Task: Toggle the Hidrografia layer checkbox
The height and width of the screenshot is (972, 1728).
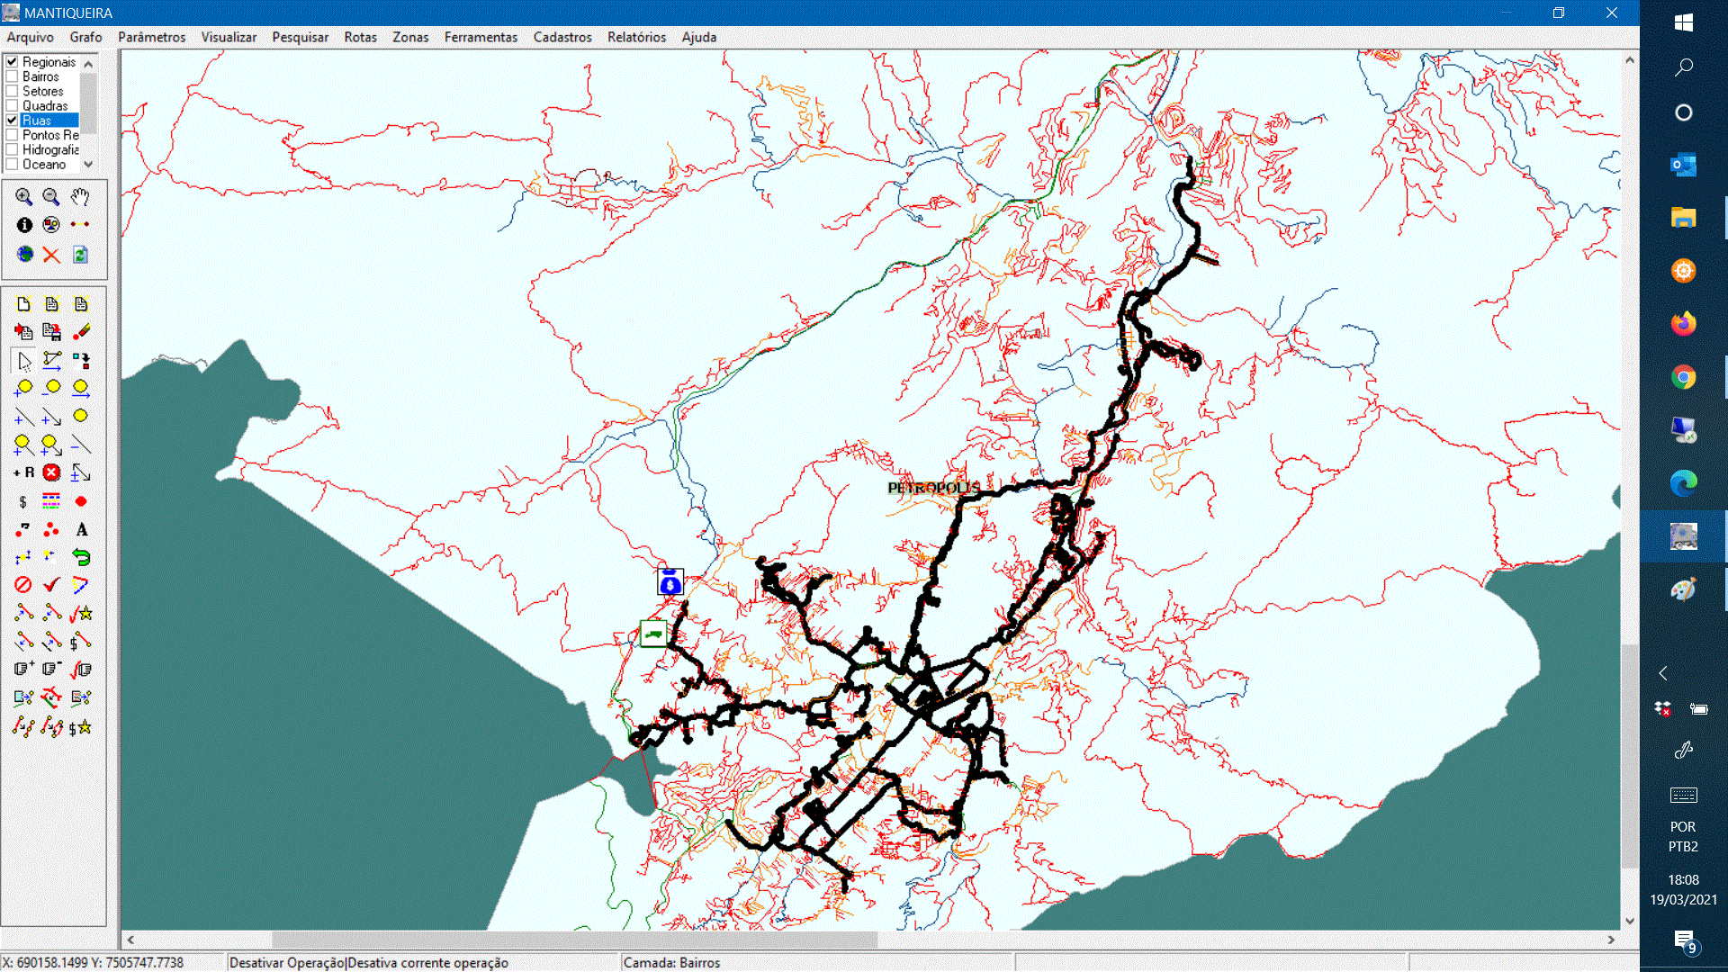Action: point(13,149)
